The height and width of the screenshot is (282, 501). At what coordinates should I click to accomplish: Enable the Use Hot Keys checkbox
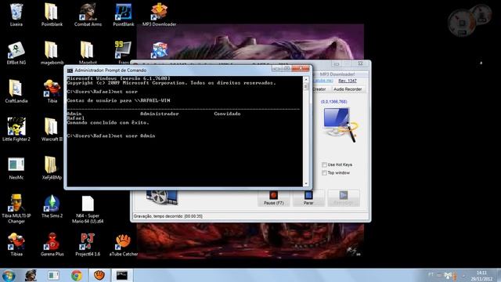coord(324,164)
